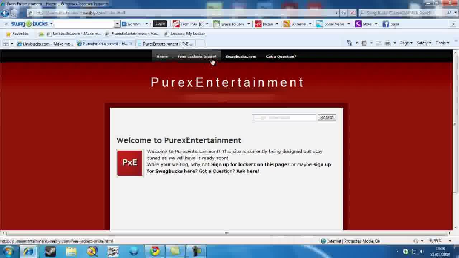Click the Swagbucks toolbar search field

[x=84, y=24]
